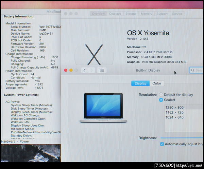Screen dimensions: 204x169
Task: Choose the 1280 × 800 resolution
Action: [x=184, y=108]
